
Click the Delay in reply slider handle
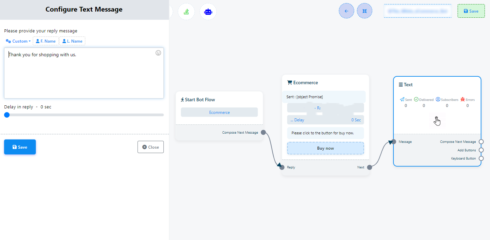(7, 115)
